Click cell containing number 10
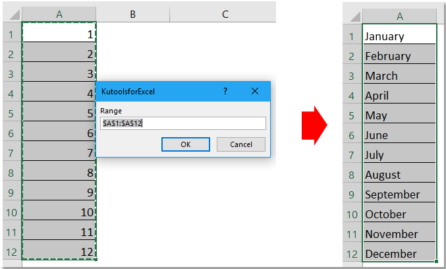The width and height of the screenshot is (446, 269). [59, 211]
